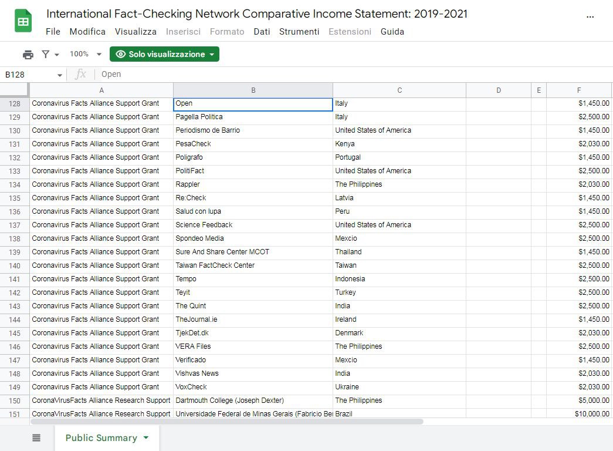Select column B header
This screenshot has width=613, height=451.
[x=253, y=90]
